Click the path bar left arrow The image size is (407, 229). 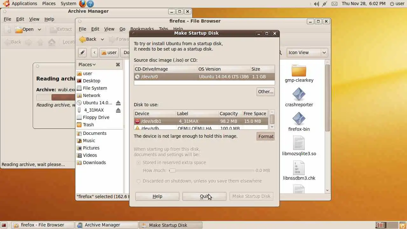(x=94, y=52)
